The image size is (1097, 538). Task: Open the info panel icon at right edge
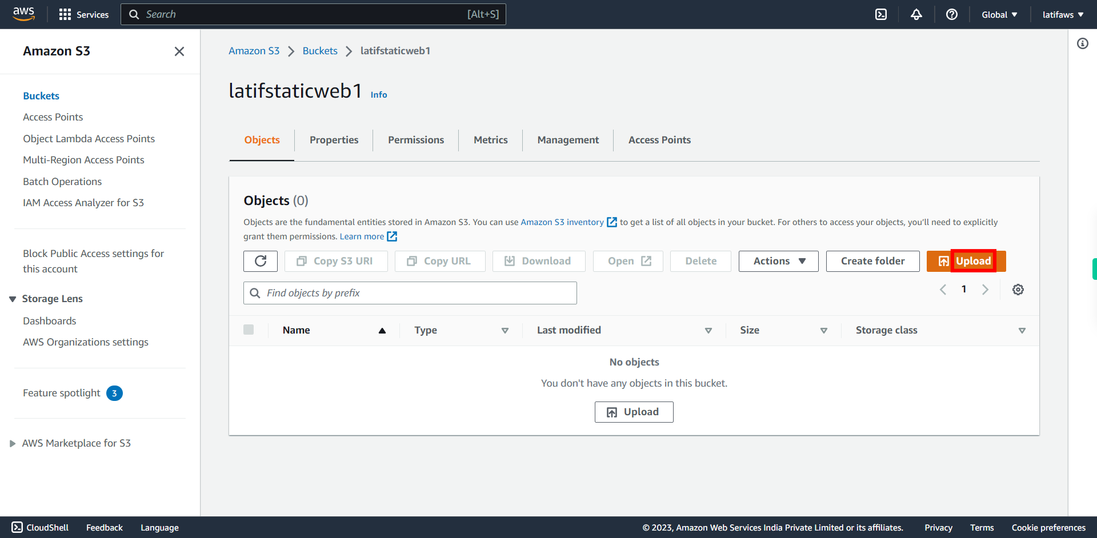(1083, 43)
